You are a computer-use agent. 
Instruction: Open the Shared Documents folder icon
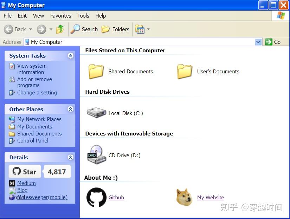pos(96,70)
